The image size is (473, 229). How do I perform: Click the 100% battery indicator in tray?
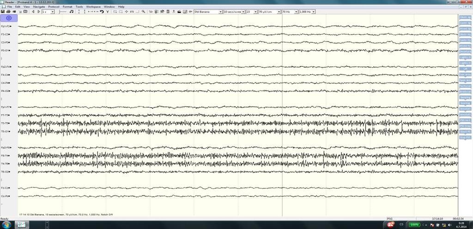[414, 225]
